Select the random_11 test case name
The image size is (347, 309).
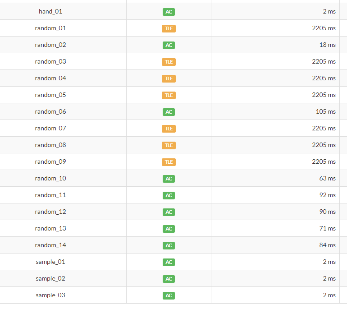pos(50,195)
